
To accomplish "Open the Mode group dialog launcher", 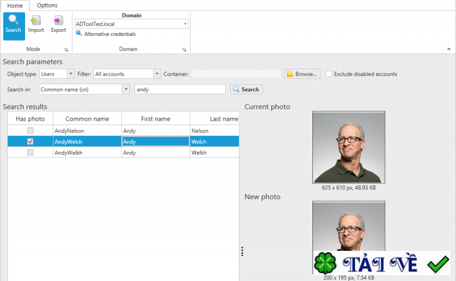I will 66,49.
